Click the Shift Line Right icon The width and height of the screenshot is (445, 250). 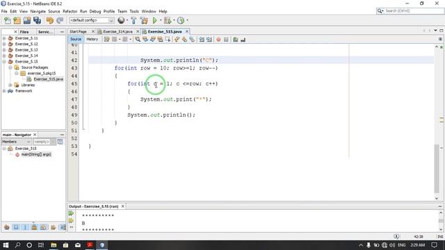[209, 40]
